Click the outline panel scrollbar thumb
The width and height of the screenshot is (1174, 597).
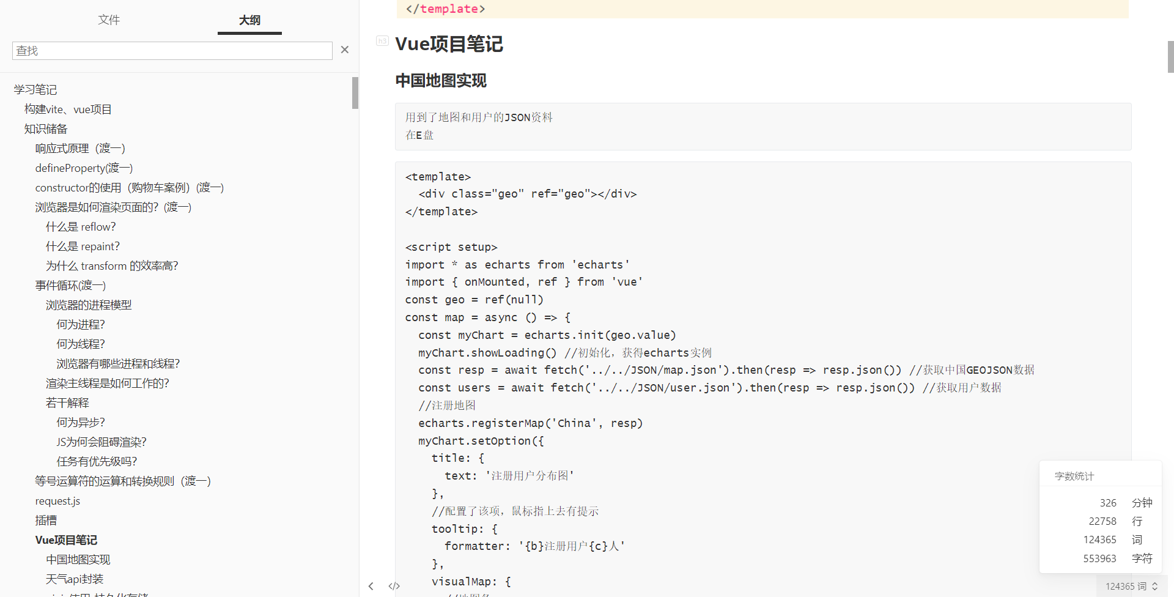click(355, 93)
